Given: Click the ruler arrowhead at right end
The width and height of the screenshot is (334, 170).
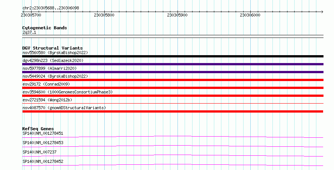Looking at the screenshot, I should pyautogui.click(x=322, y=12).
